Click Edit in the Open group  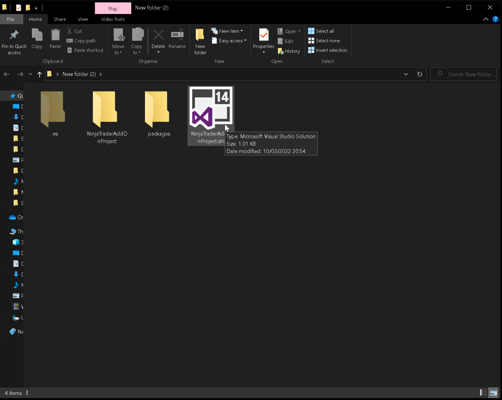pos(285,41)
